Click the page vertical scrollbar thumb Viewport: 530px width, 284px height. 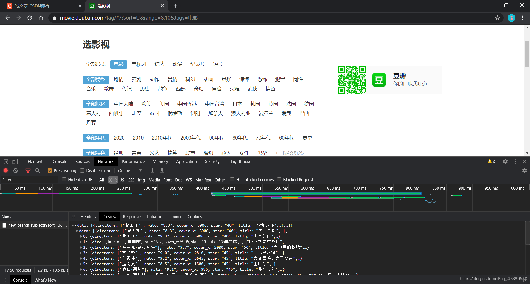pyautogui.click(x=527, y=54)
